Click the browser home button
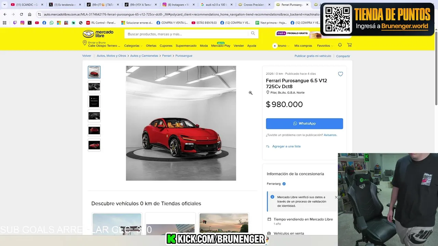 [30, 14]
